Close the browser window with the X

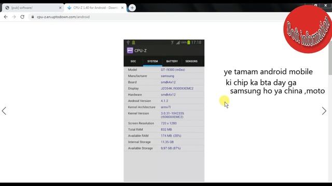pos(325,6)
